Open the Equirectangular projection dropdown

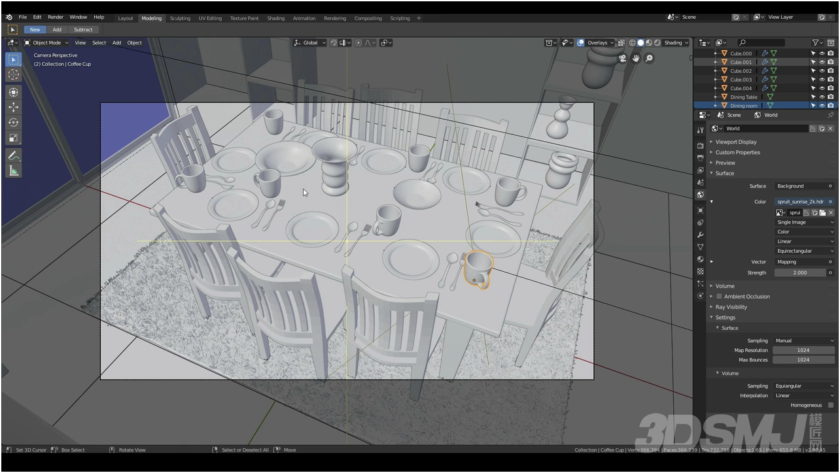[805, 251]
